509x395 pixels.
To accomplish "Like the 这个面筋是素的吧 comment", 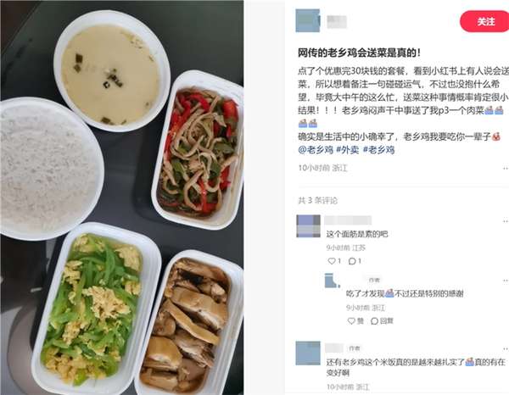I will [334, 261].
